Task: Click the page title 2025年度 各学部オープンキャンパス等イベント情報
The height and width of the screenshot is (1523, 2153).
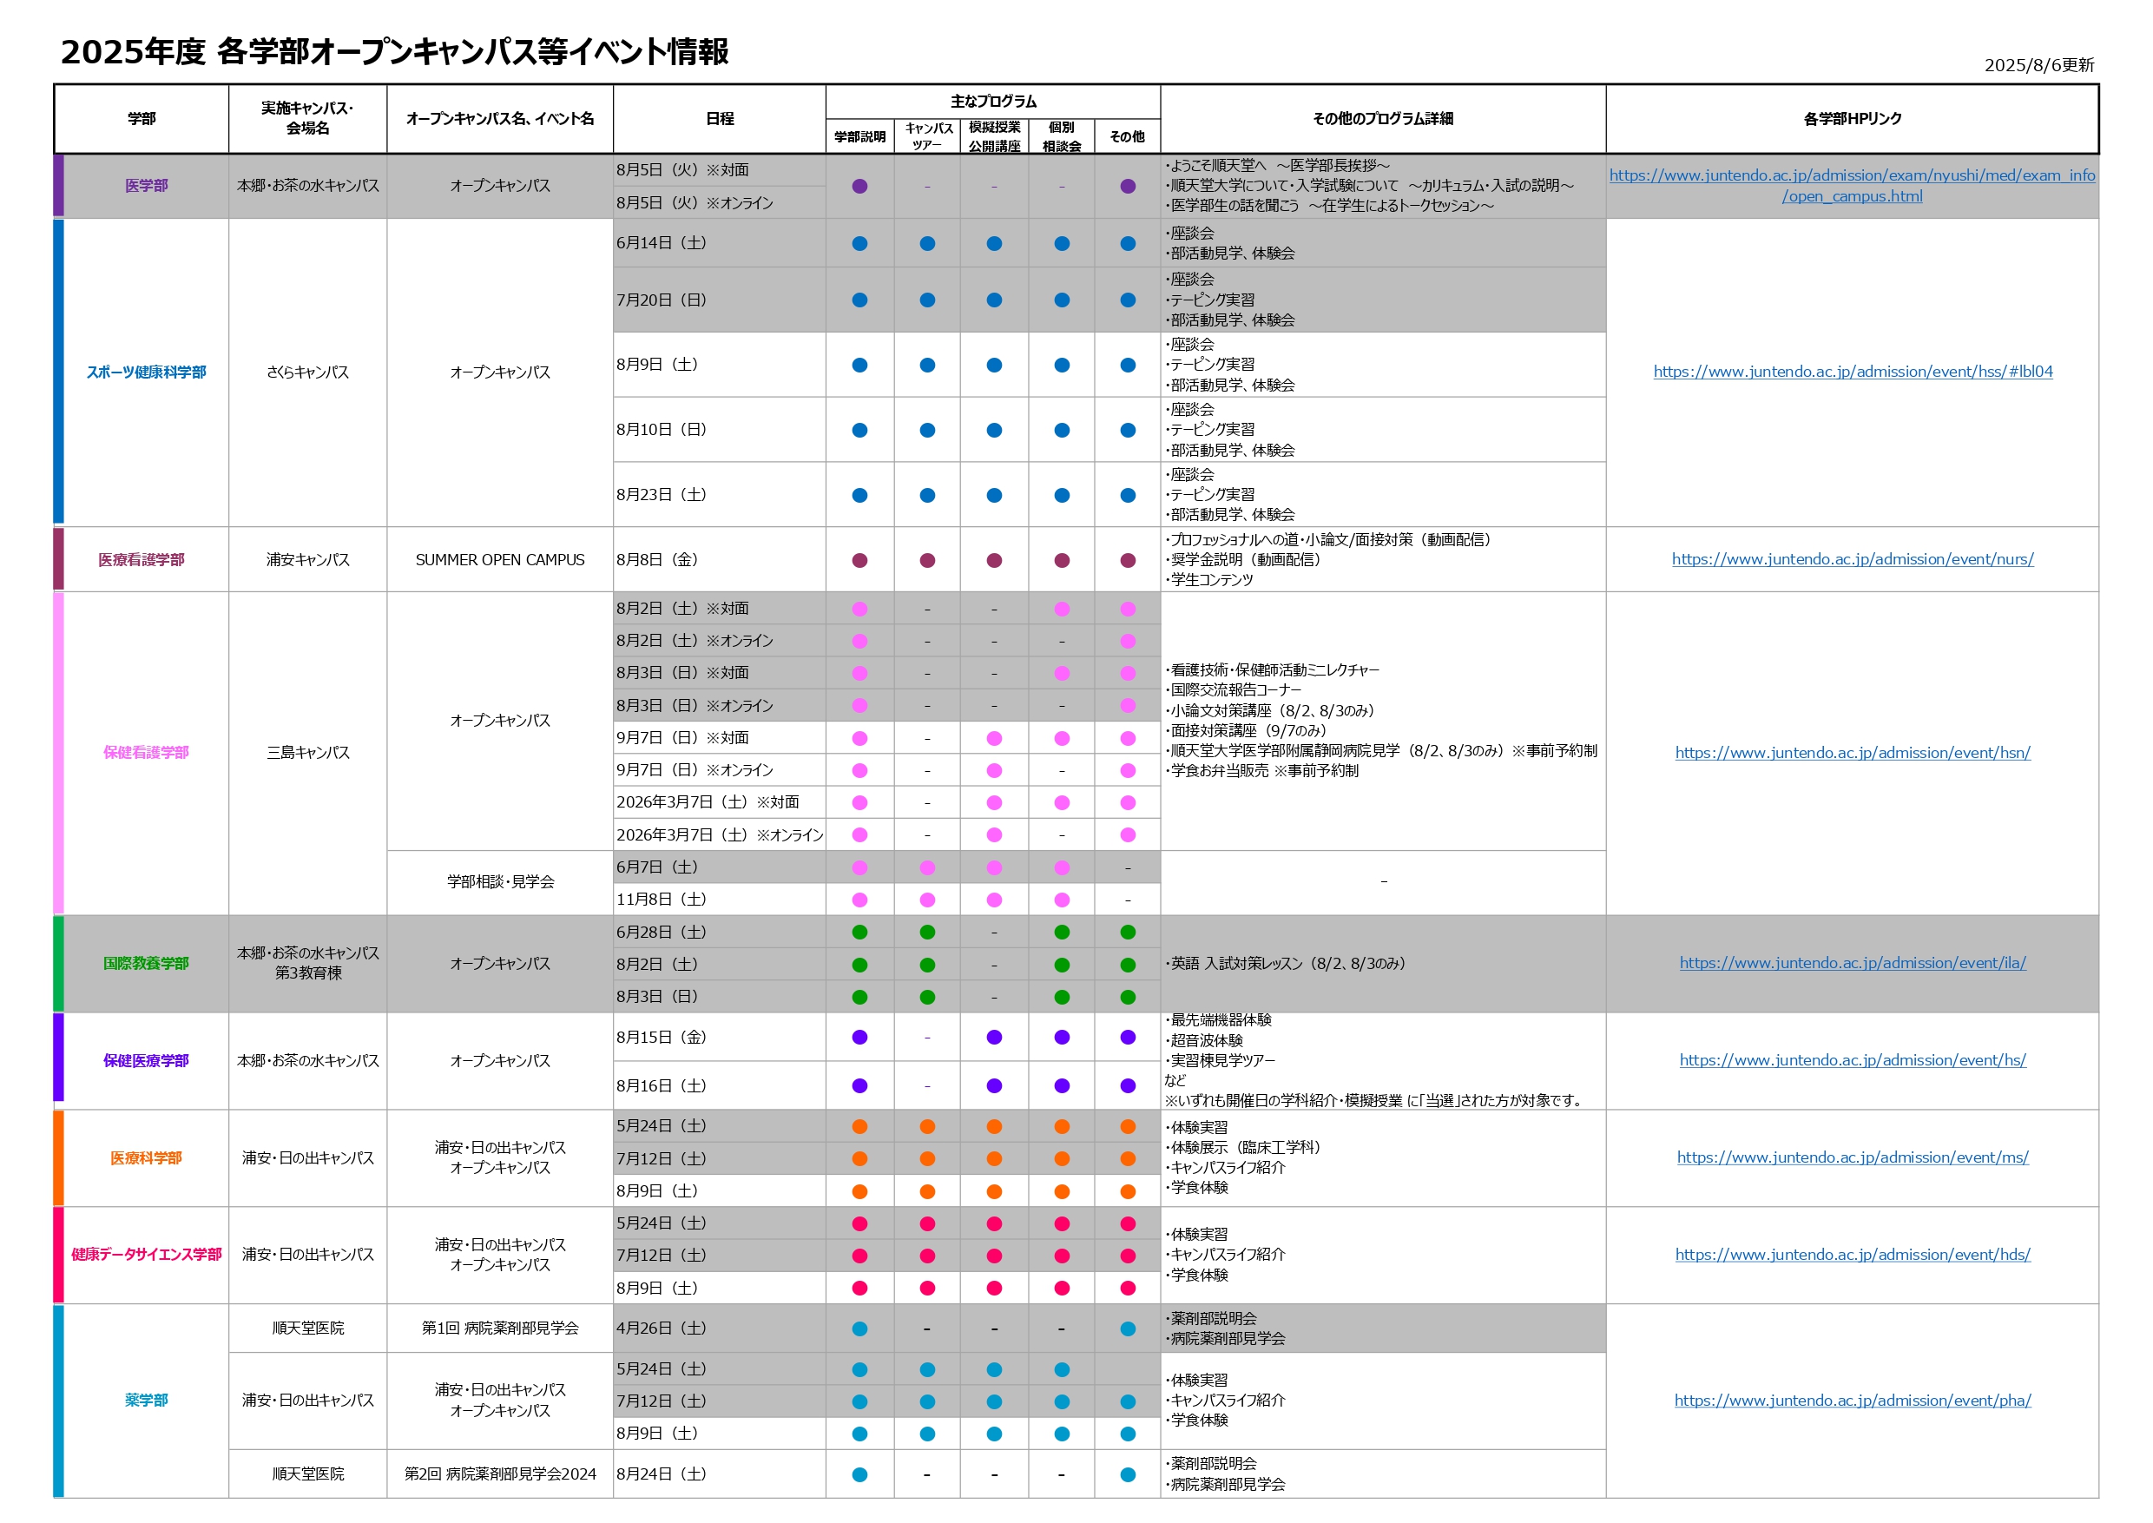Action: click(395, 51)
